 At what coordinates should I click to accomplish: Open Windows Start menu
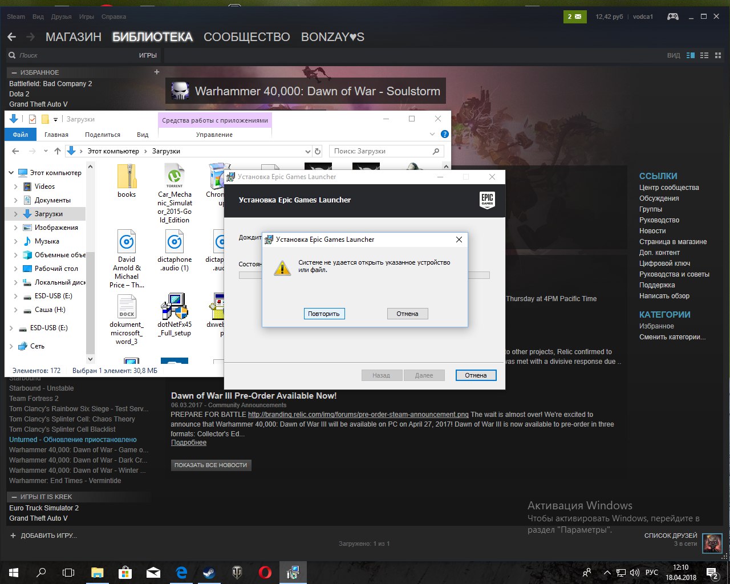tap(14, 573)
